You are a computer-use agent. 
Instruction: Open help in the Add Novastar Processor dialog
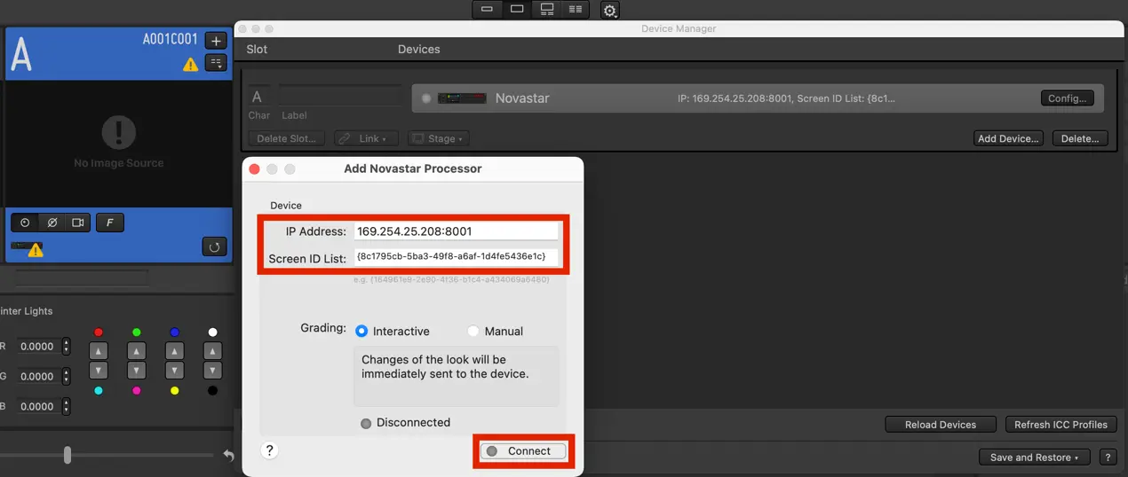coord(270,450)
